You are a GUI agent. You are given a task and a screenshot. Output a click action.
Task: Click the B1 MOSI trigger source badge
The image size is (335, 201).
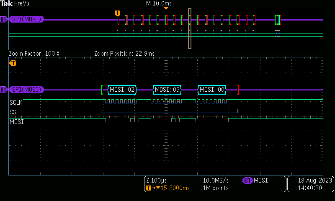pos(255,180)
